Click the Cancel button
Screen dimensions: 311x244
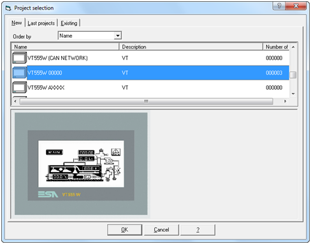tap(161, 230)
